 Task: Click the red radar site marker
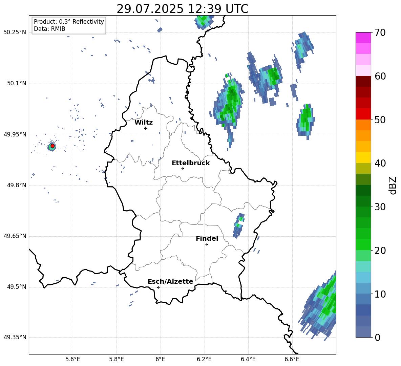[52, 146]
